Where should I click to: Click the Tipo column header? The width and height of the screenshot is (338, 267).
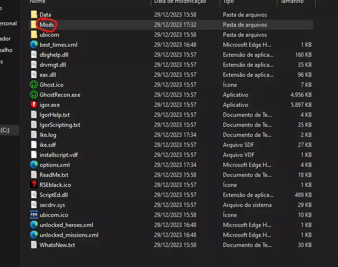click(x=227, y=2)
